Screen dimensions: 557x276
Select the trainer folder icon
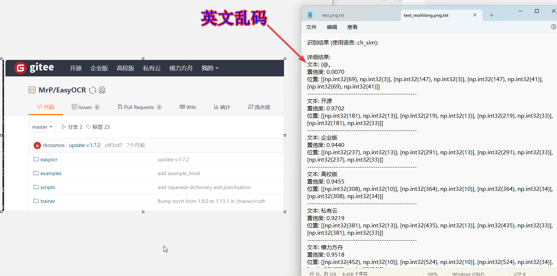(36, 201)
